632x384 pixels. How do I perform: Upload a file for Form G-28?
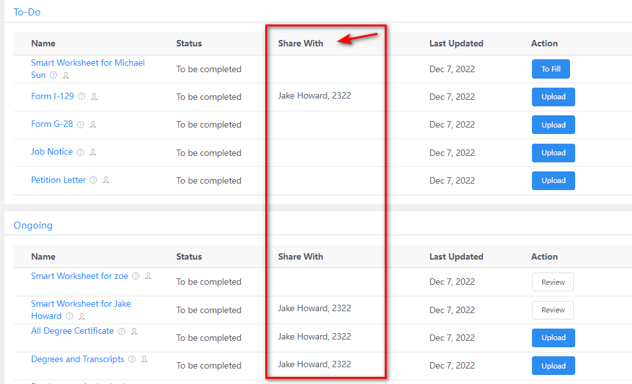coord(553,125)
